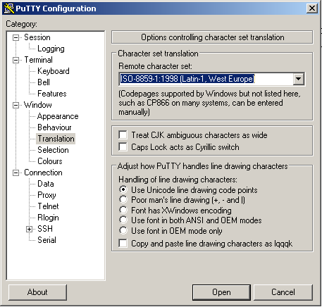Image resolution: width=322 pixels, height=307 pixels.
Task: Collapse the Session tree node
Action: (16, 37)
